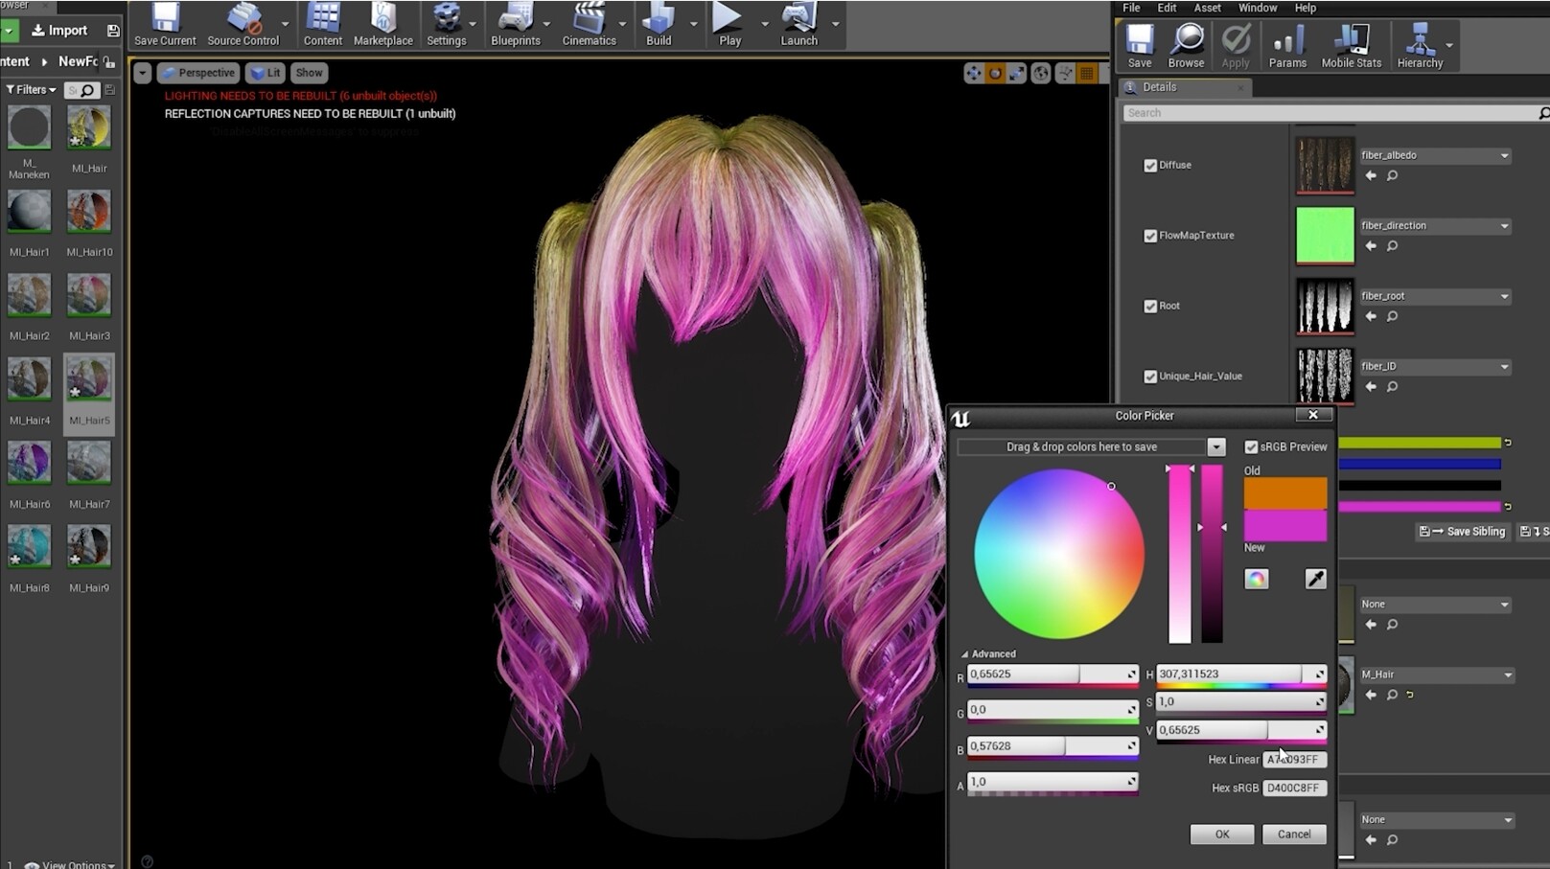Viewport: 1550px width, 869px height.
Task: Collapse the Advanced section in Color Picker
Action: [x=992, y=653]
